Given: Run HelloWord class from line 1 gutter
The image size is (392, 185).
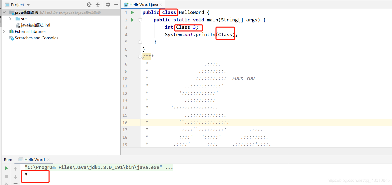Looking at the screenshot, I should coord(132,12).
